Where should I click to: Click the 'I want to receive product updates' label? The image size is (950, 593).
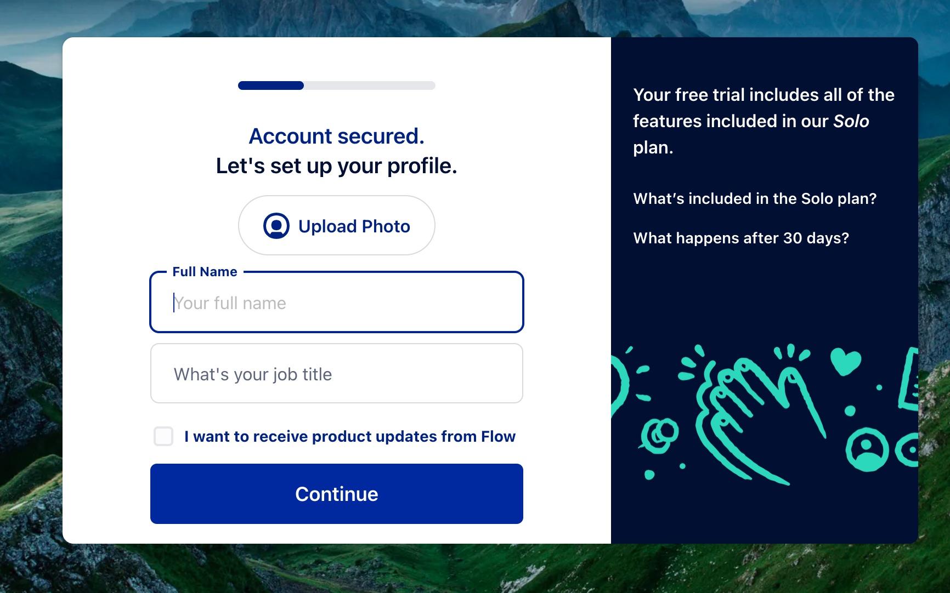pyautogui.click(x=350, y=436)
